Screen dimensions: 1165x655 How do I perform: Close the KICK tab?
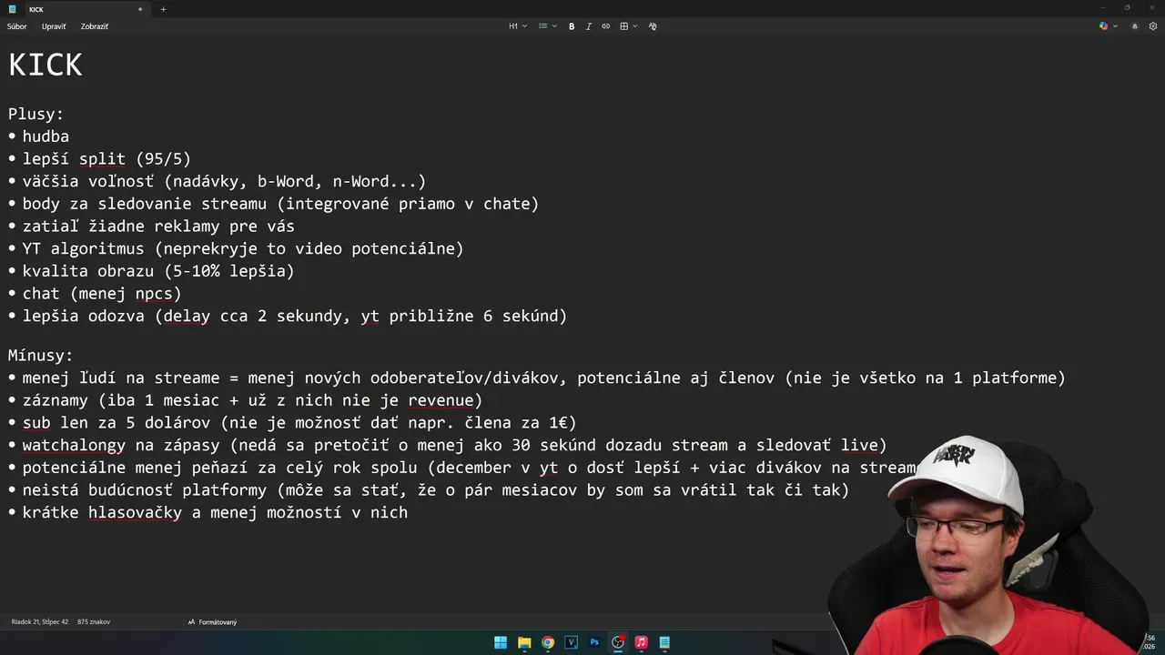pos(140,9)
